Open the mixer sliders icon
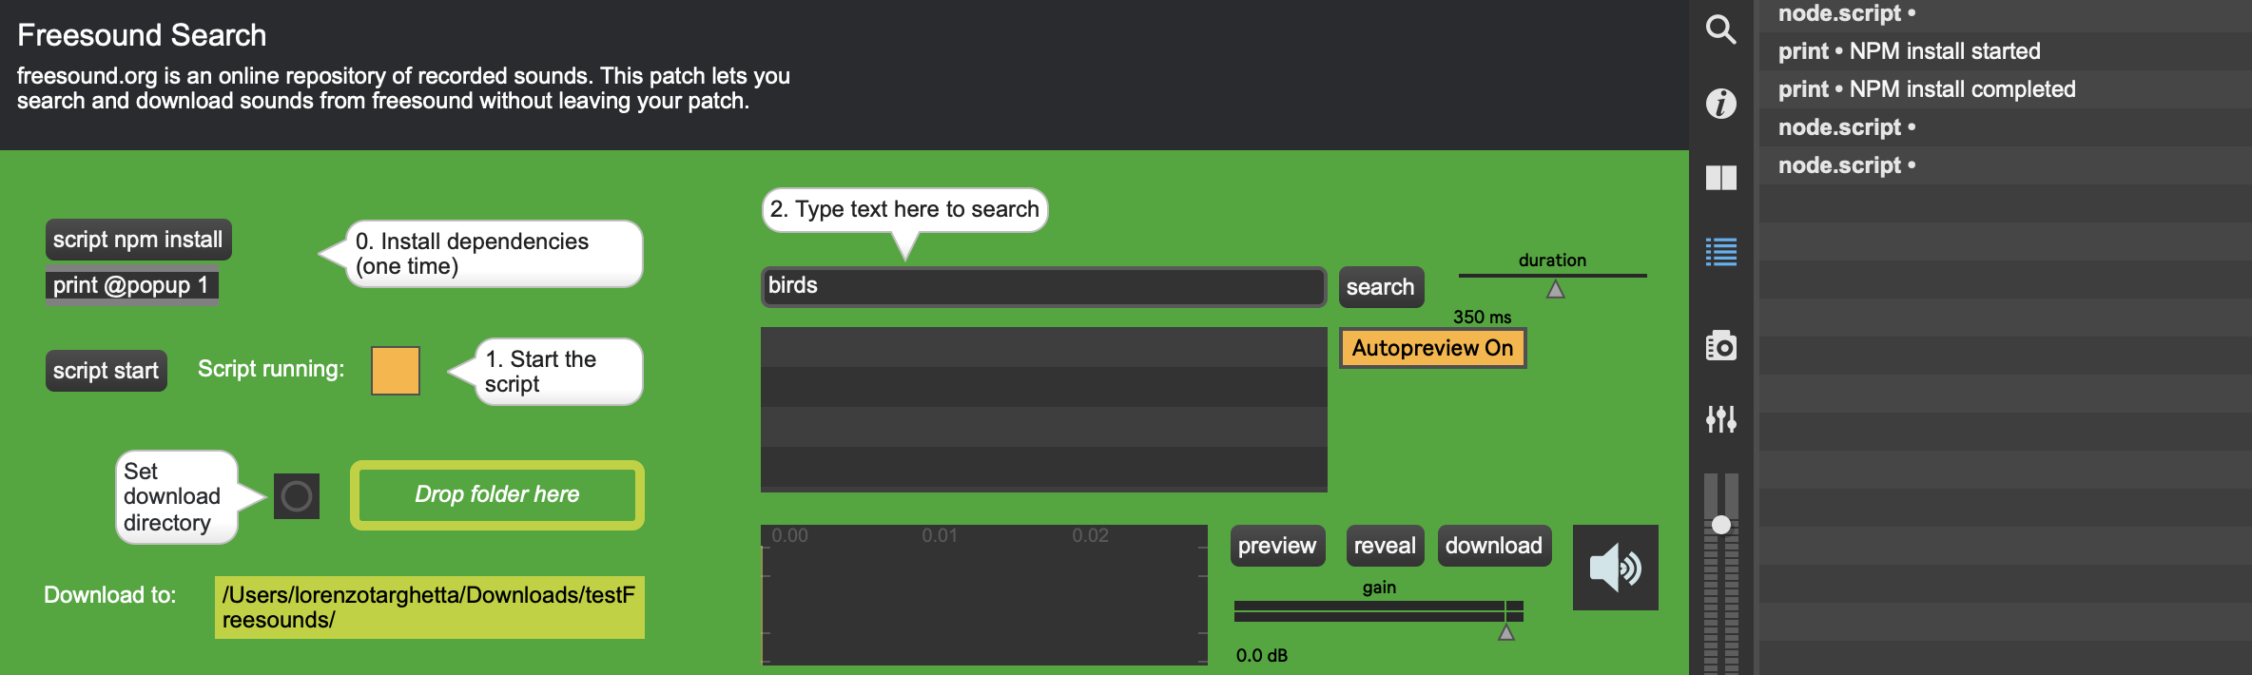The image size is (2252, 675). click(1720, 419)
